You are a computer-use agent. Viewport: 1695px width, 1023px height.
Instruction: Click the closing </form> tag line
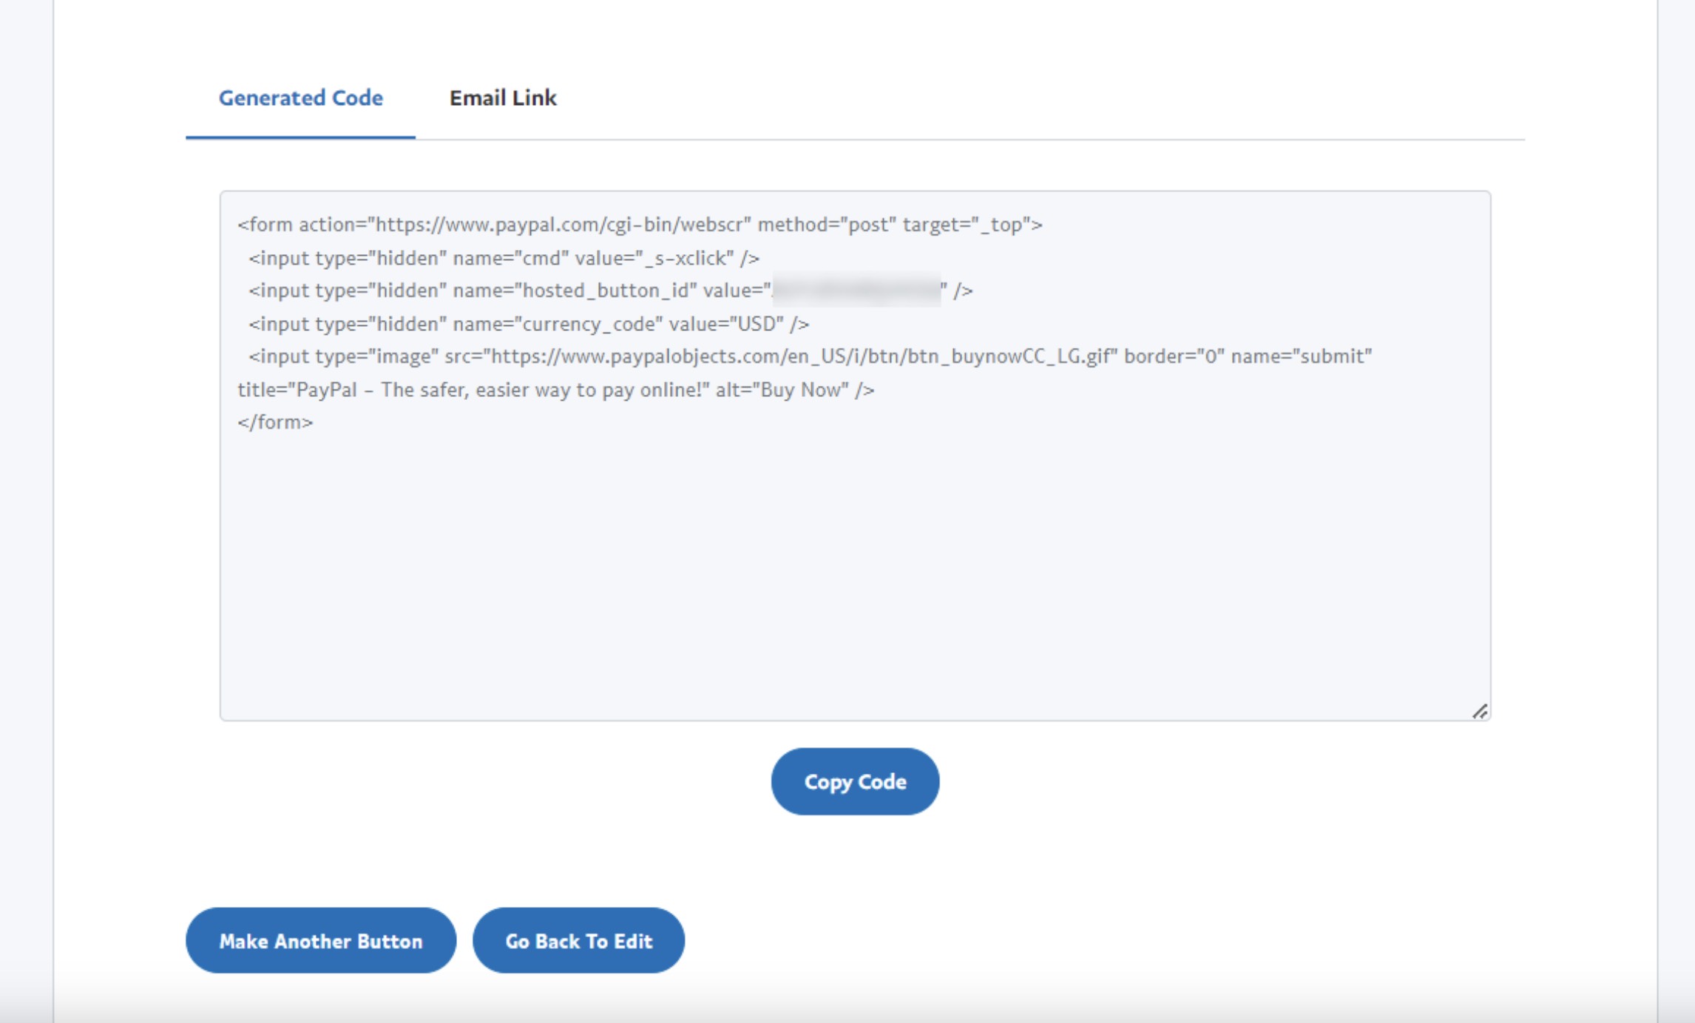(275, 422)
